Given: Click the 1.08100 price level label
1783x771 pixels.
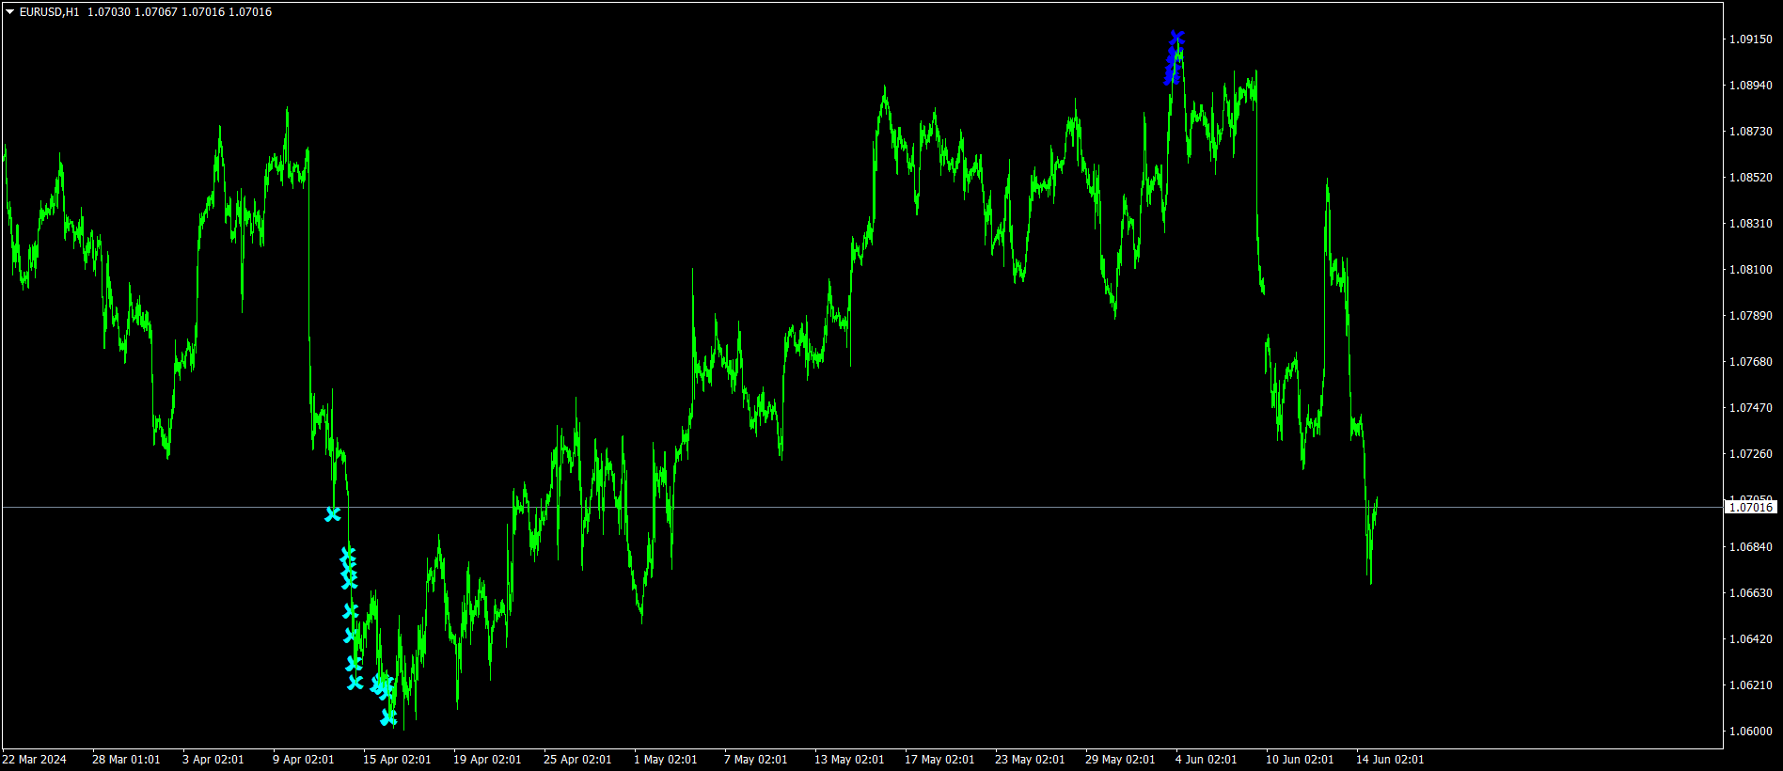Looking at the screenshot, I should 1751,270.
